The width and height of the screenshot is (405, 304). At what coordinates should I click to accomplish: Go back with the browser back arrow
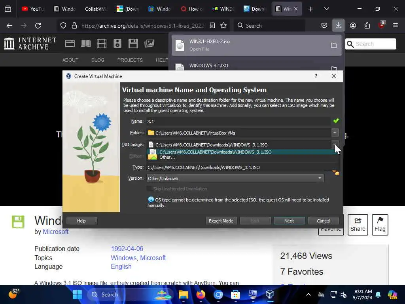(9, 26)
